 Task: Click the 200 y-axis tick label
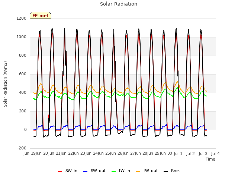coord(23,111)
